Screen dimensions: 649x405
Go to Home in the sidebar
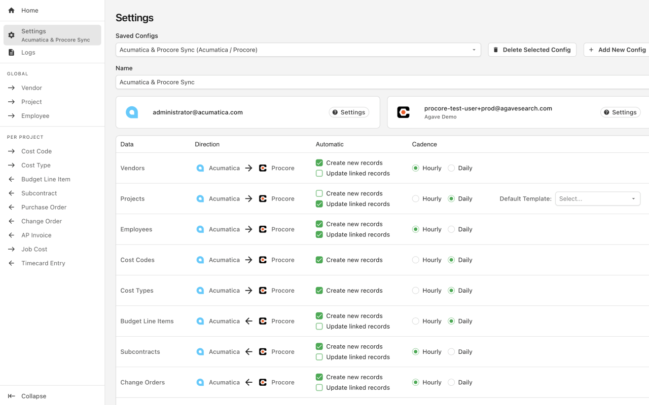52,10
